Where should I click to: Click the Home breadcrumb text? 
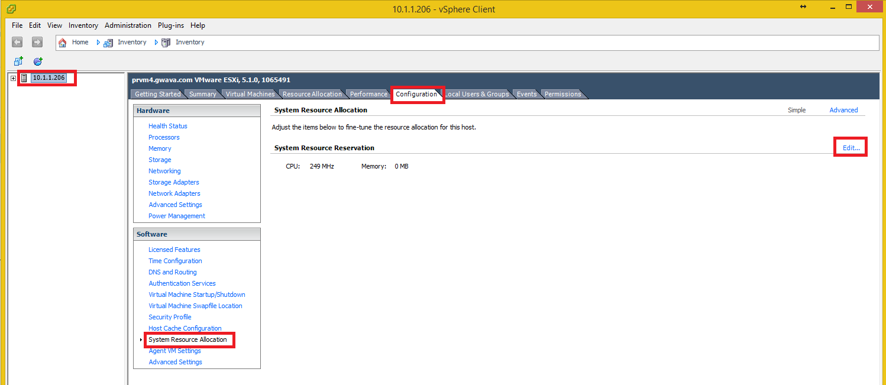pos(80,42)
